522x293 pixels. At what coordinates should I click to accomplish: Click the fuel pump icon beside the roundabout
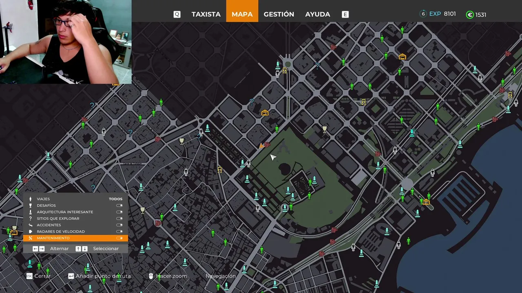[285, 71]
